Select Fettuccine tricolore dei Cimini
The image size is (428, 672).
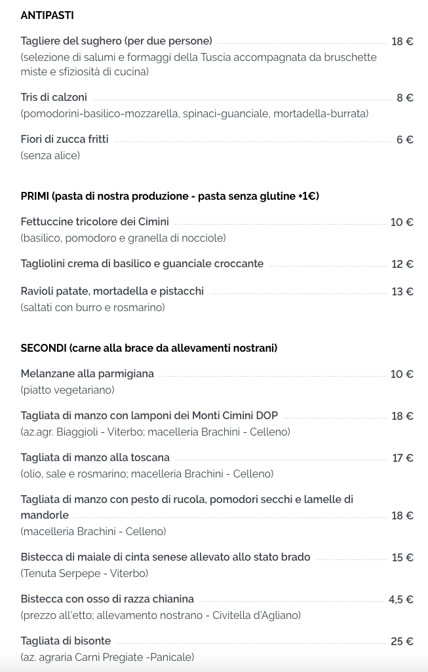click(x=95, y=221)
